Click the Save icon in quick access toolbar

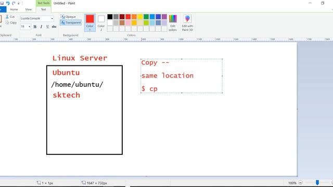pos(2,3)
